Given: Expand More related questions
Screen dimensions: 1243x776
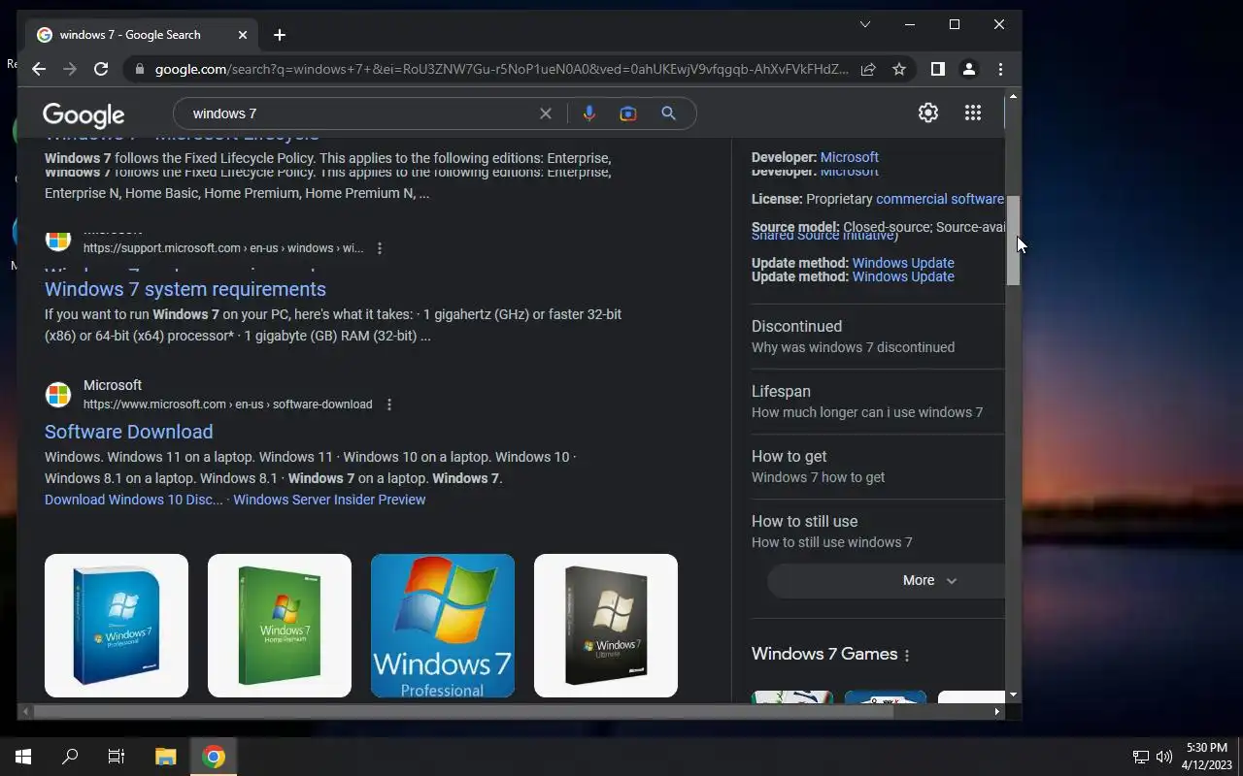Looking at the screenshot, I should [x=886, y=580].
